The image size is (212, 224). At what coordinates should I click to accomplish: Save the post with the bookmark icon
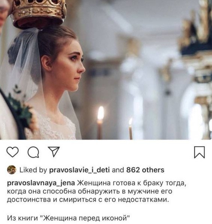point(200,152)
